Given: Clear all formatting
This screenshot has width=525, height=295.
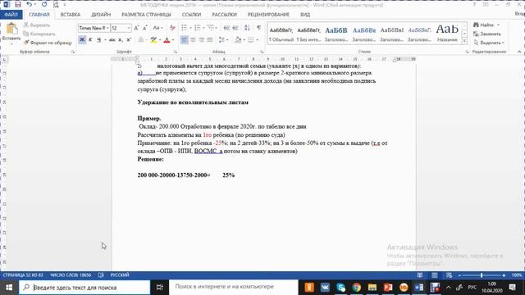Looking at the screenshot, I should [x=172, y=28].
